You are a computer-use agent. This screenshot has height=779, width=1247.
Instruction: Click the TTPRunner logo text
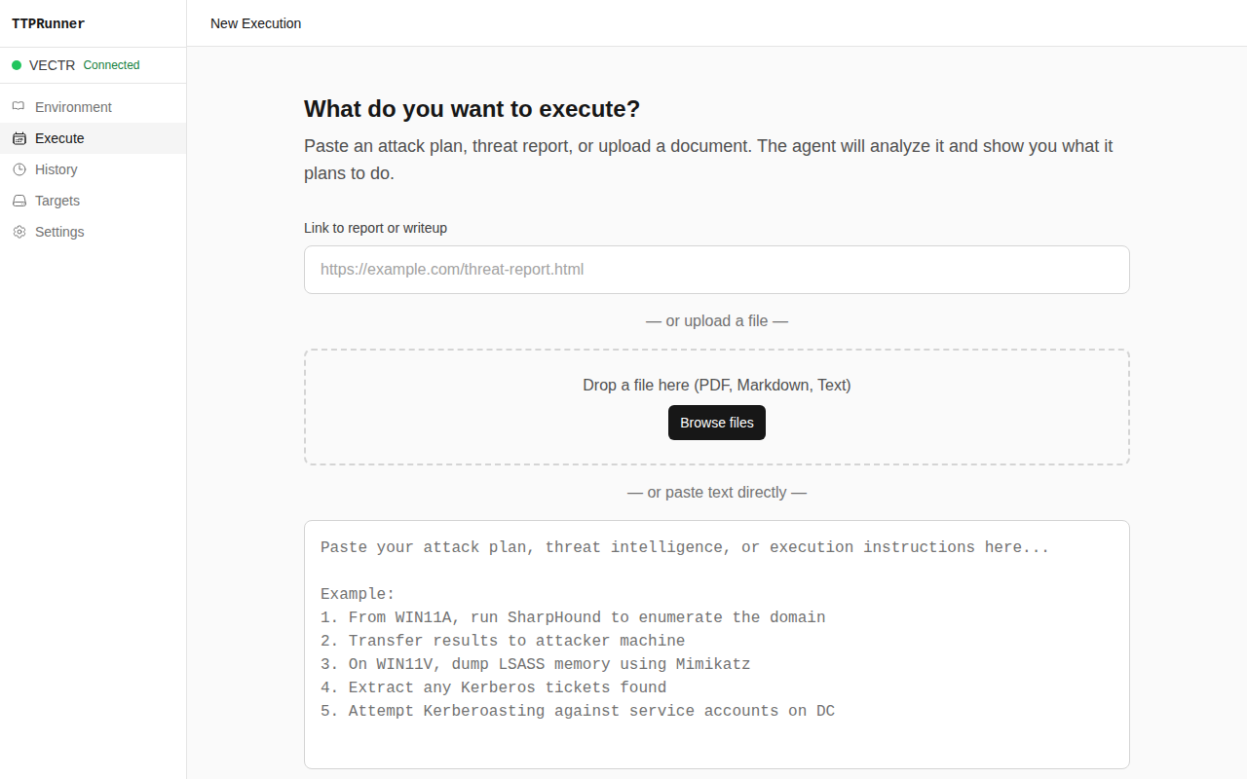click(48, 23)
